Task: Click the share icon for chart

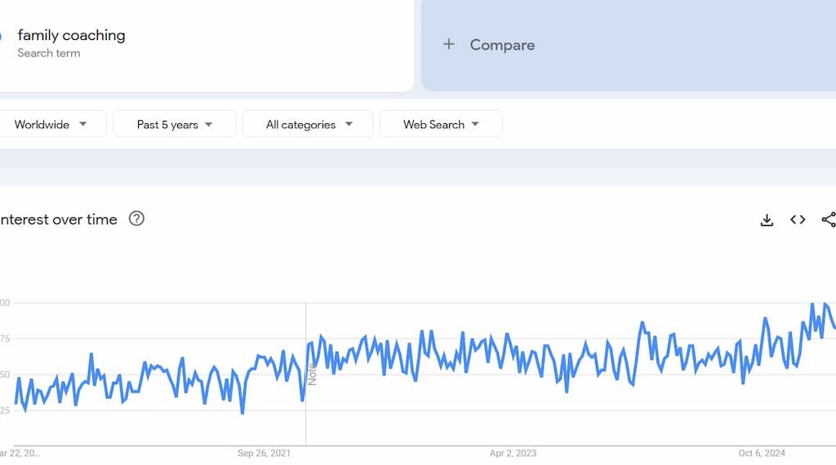Action: point(828,219)
